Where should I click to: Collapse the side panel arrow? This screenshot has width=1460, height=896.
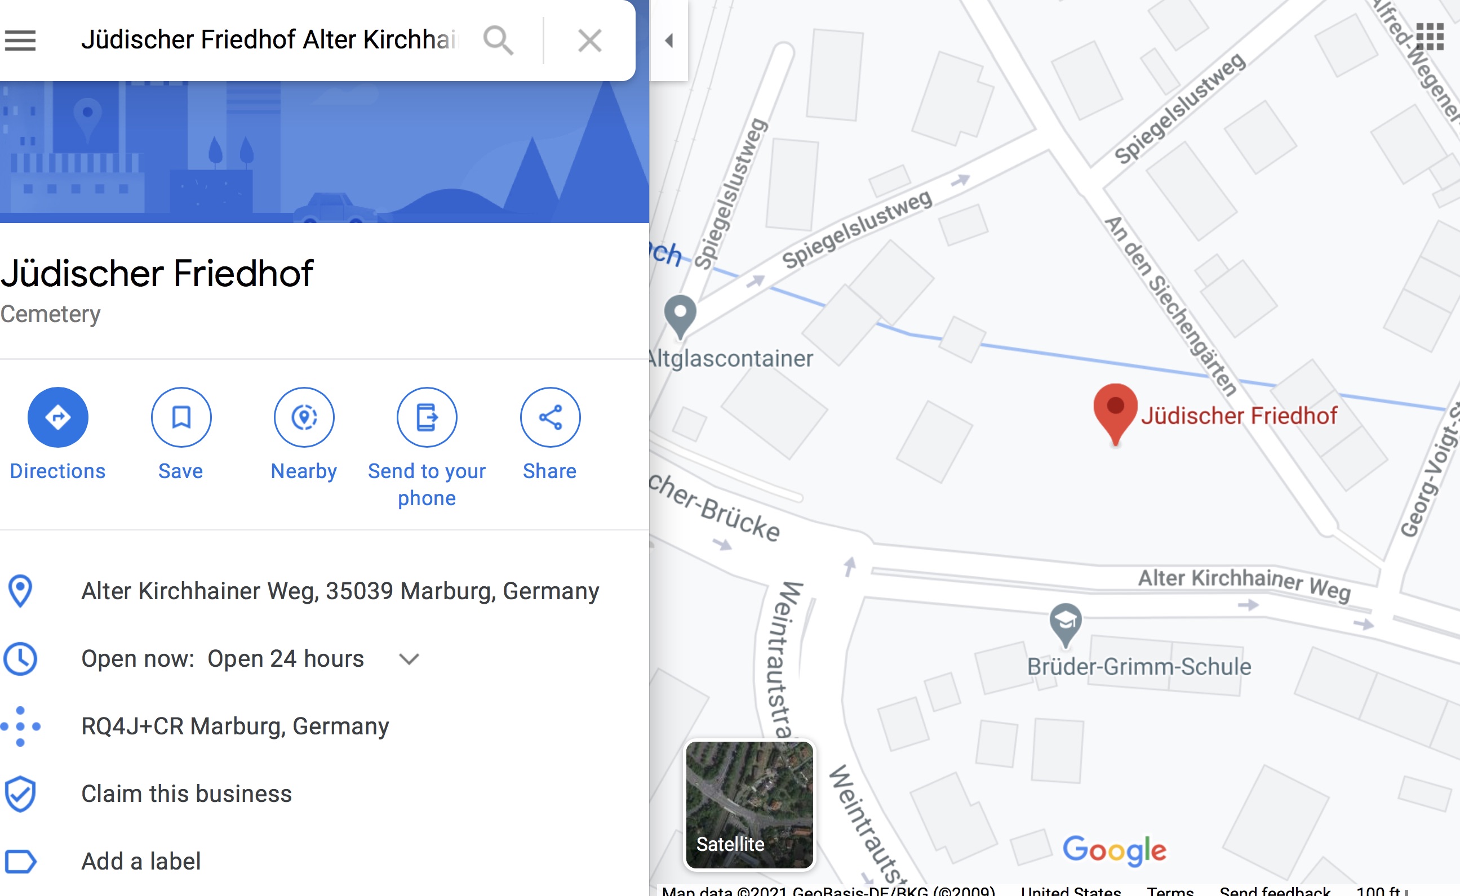pos(669,41)
